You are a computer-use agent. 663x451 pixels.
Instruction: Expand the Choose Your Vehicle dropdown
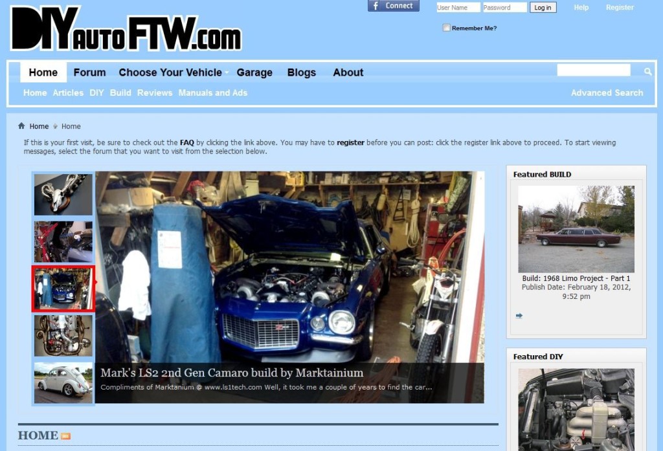point(170,72)
